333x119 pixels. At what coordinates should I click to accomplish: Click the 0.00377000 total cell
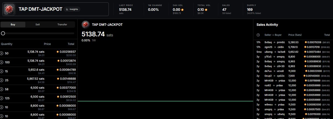[x=67, y=87]
